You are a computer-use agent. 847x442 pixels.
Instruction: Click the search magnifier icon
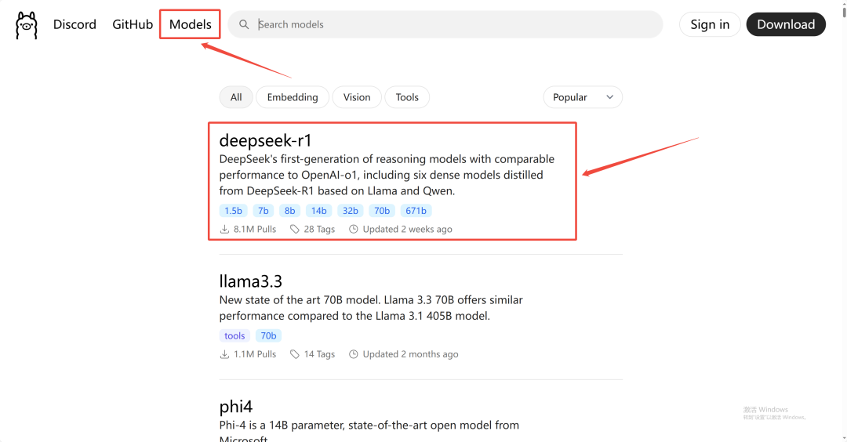(x=244, y=25)
